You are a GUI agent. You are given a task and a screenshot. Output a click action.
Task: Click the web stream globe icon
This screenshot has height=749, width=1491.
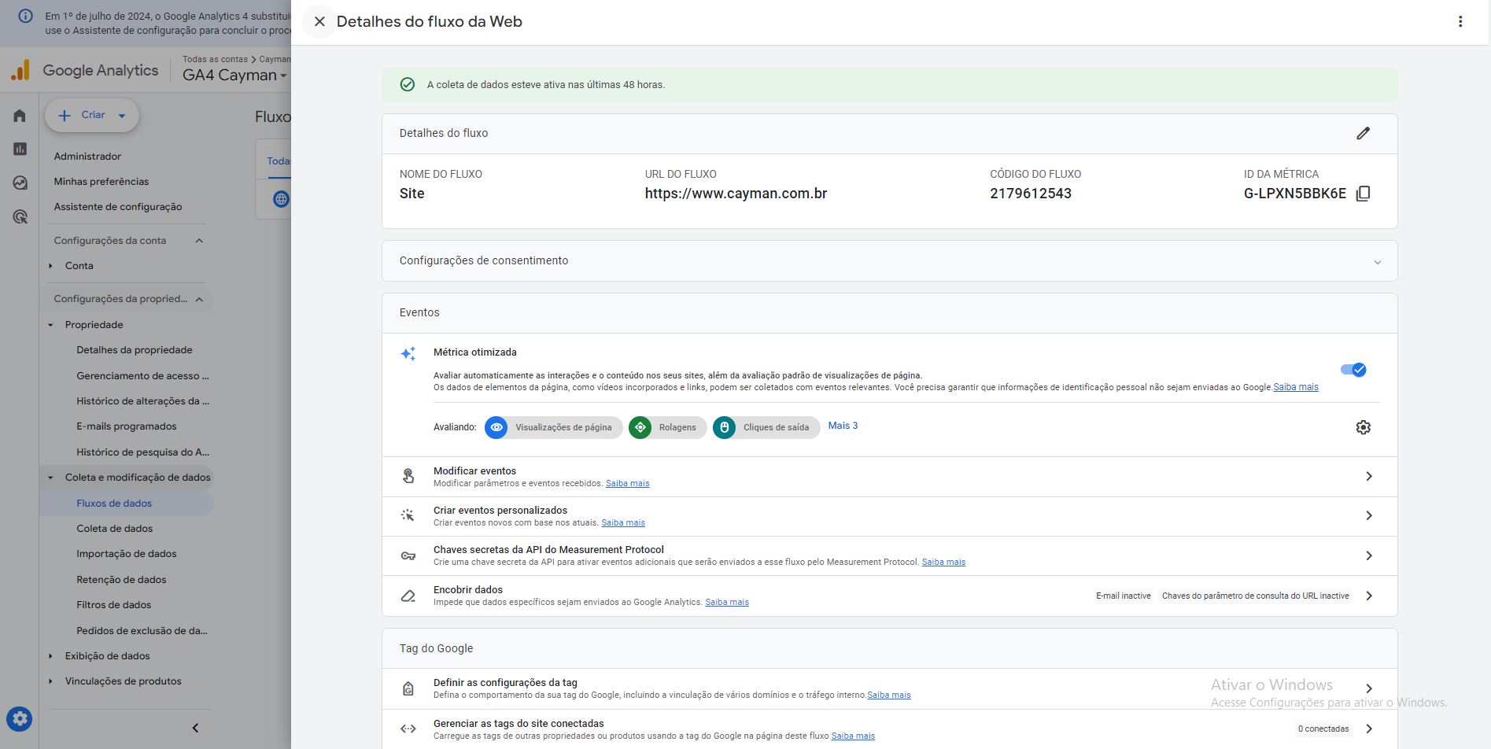[x=281, y=199]
